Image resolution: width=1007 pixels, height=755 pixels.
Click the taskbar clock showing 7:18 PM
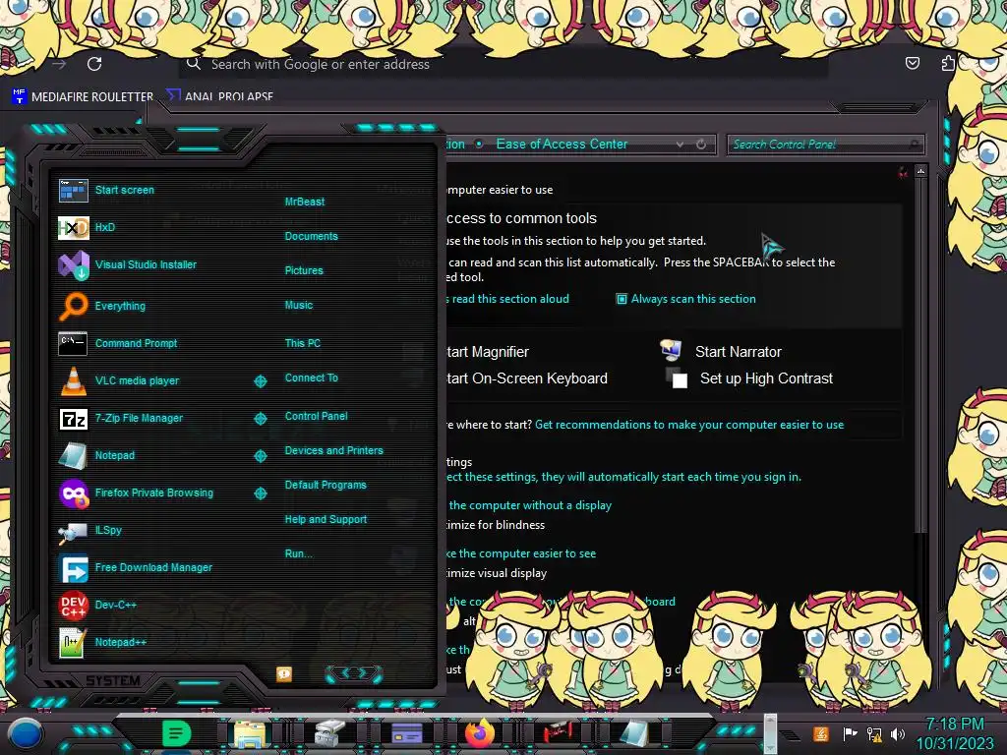[955, 733]
